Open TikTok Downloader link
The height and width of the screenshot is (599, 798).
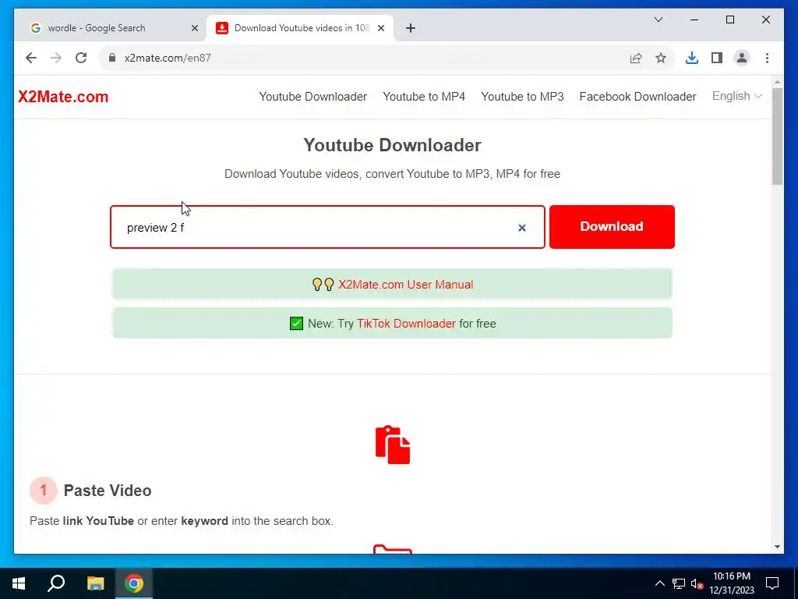point(406,324)
